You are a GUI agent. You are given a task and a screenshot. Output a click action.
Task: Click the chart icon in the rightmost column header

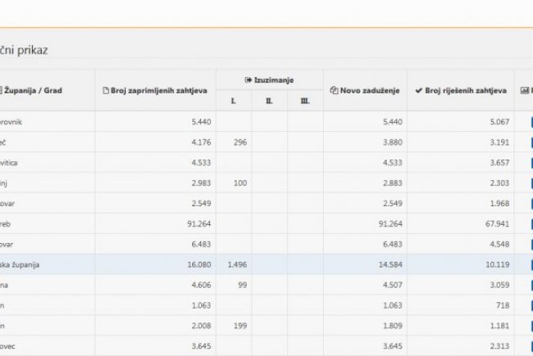(x=525, y=90)
